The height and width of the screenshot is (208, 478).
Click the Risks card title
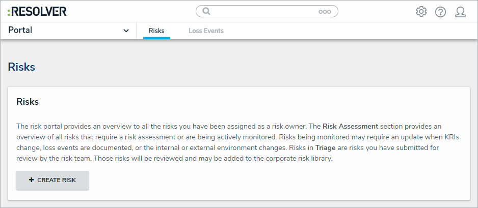click(x=28, y=102)
